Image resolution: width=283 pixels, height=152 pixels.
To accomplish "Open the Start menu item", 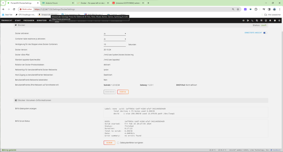I will [18, 21].
